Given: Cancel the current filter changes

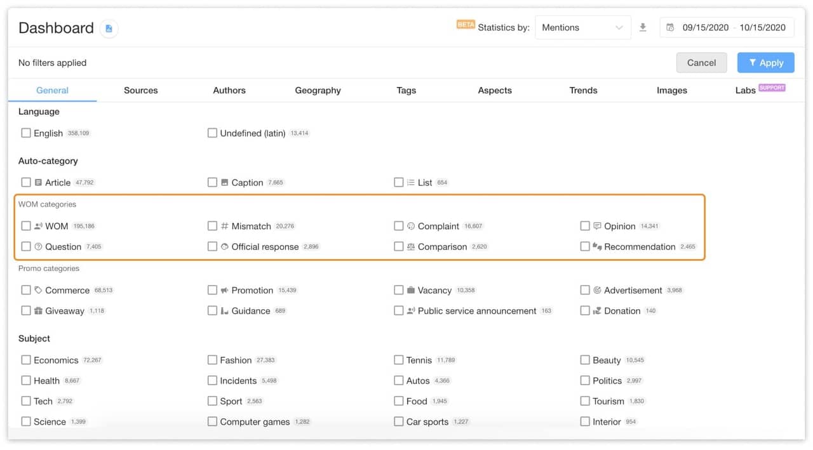Looking at the screenshot, I should pos(701,62).
